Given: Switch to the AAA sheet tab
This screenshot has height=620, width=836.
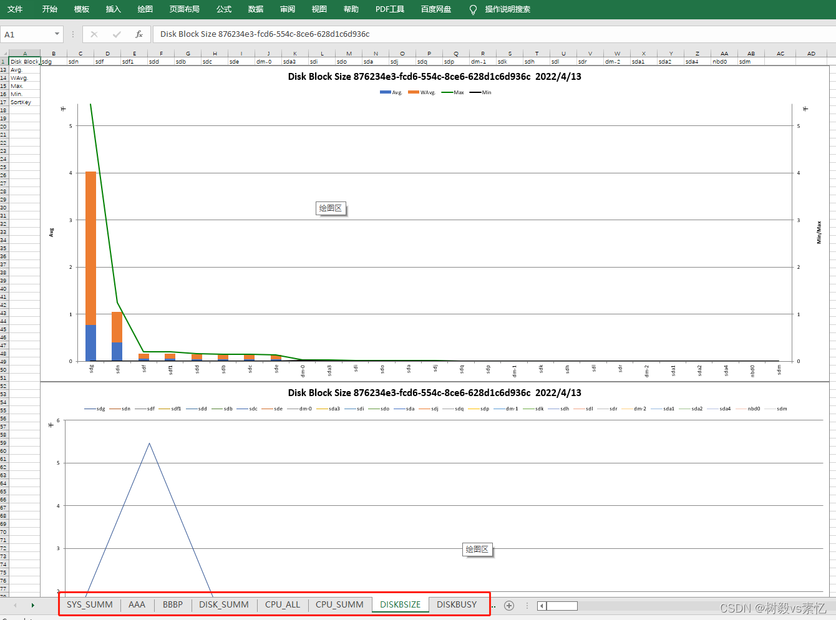Looking at the screenshot, I should [137, 604].
